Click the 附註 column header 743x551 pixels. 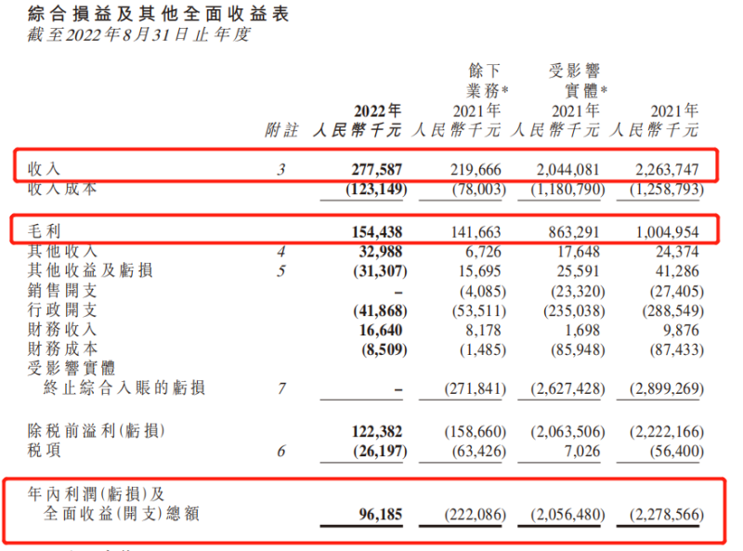(x=281, y=131)
